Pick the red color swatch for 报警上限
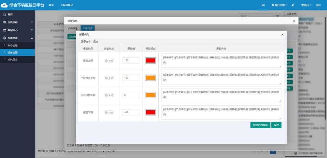 click(150, 61)
